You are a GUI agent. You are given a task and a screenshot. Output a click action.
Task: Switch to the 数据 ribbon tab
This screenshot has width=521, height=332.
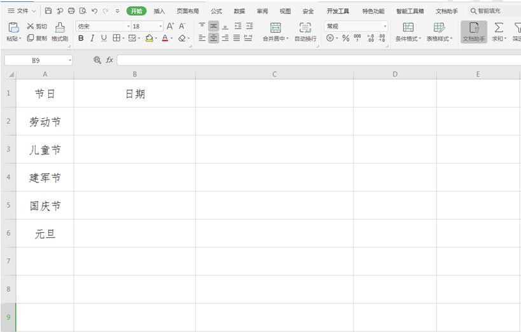239,11
